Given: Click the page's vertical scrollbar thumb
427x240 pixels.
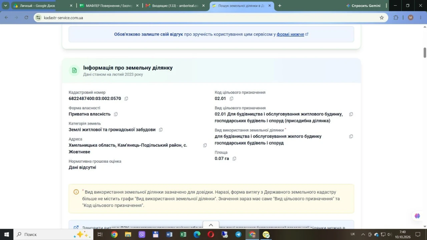Looking at the screenshot, I should tap(425, 53).
